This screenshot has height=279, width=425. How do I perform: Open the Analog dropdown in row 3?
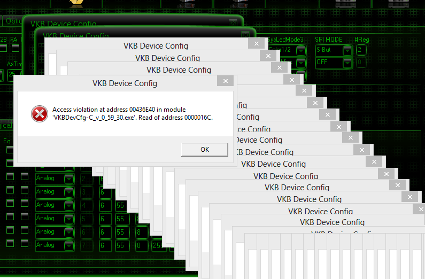click(x=69, y=192)
